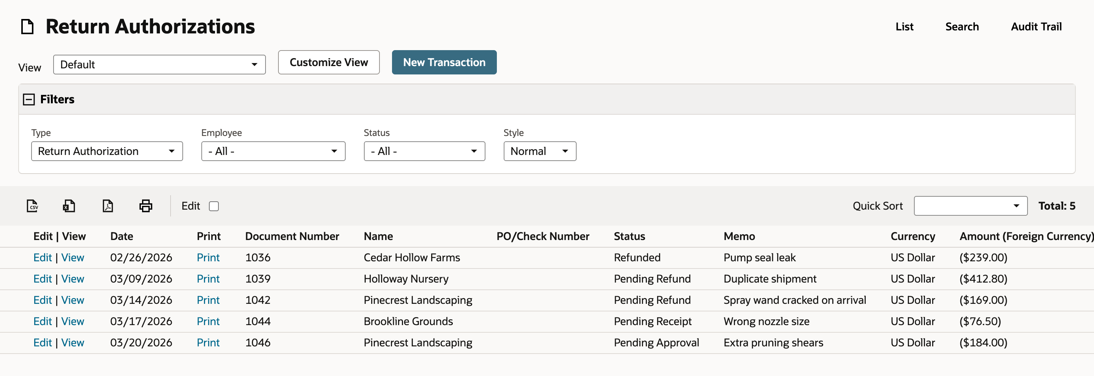Print return authorization 1042

(x=208, y=300)
